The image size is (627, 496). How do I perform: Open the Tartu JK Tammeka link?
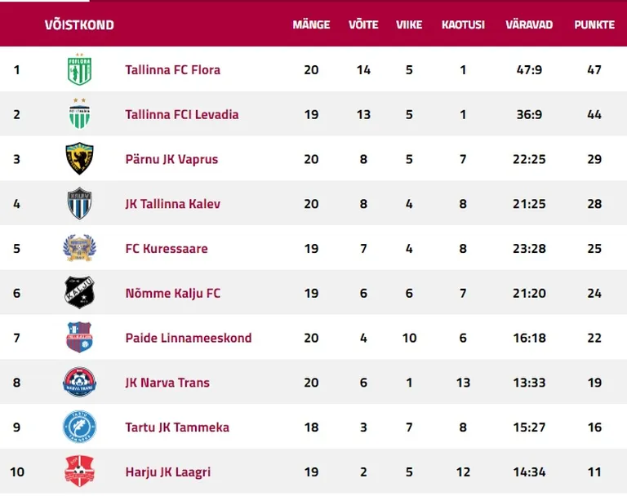pyautogui.click(x=177, y=427)
